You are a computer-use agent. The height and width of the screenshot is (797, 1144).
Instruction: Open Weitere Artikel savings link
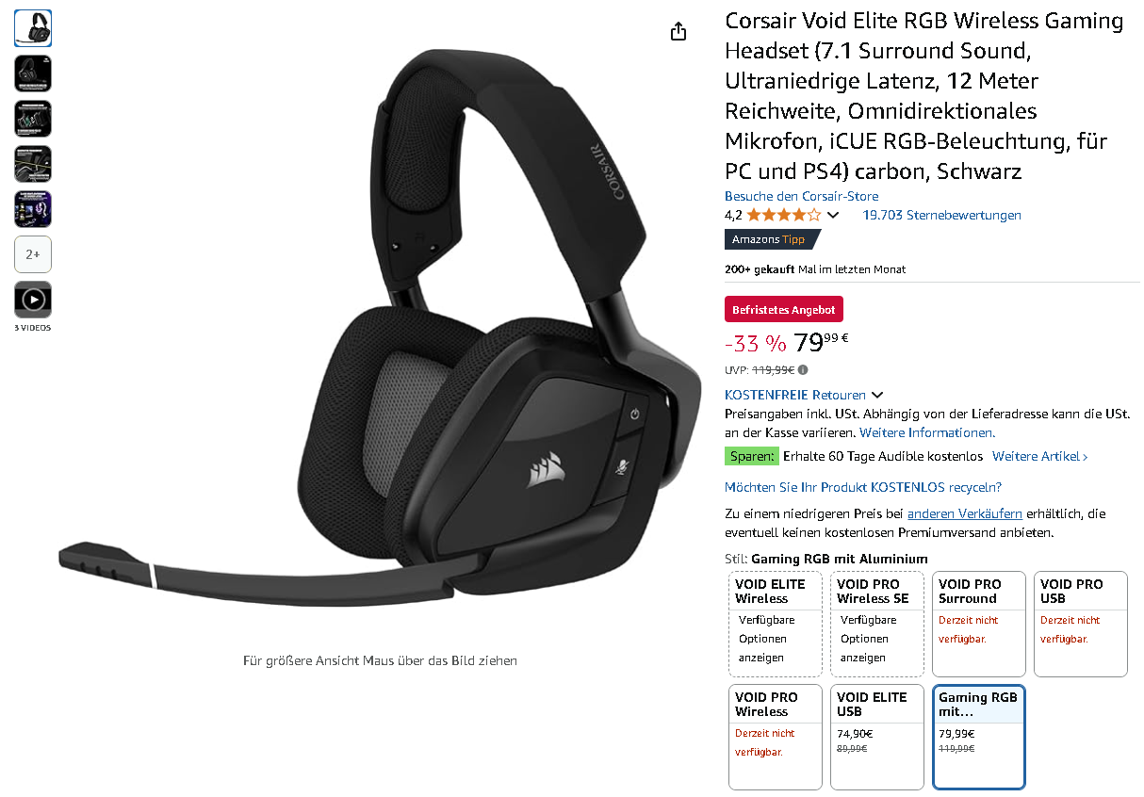pos(1040,456)
